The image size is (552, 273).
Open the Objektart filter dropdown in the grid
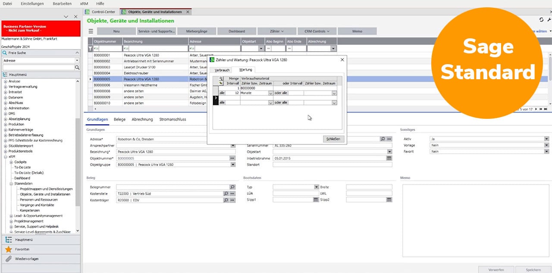click(260, 49)
